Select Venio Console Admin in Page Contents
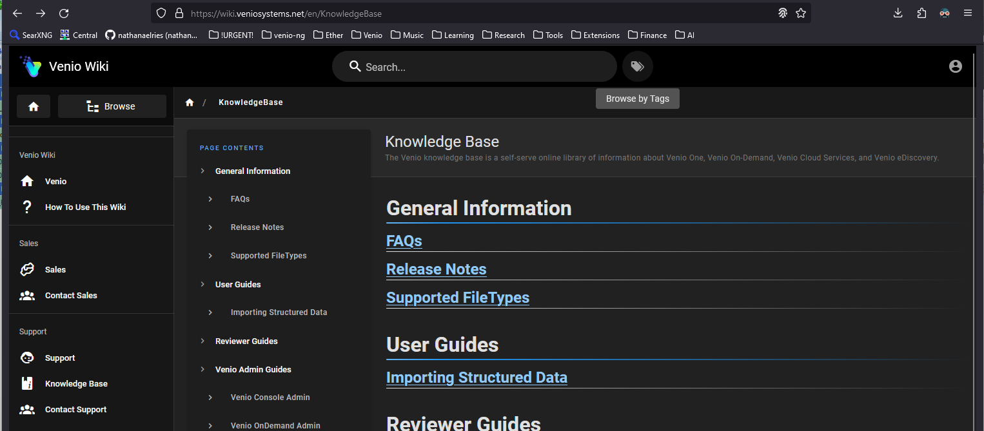 click(x=270, y=397)
